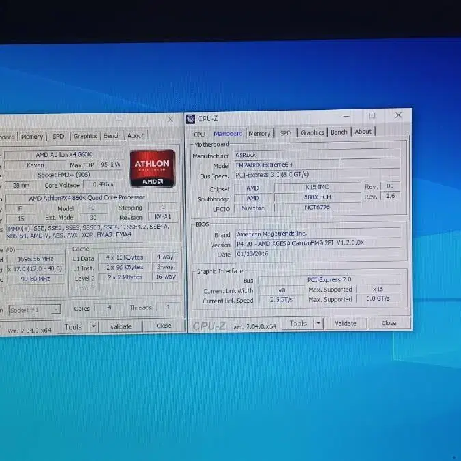Click the FM2A88X Extreme6+ model field
This screenshot has height=461, width=461.
pyautogui.click(x=287, y=165)
